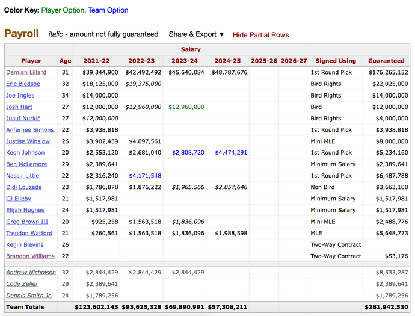This screenshot has height=316, width=415.
Task: Click Justise Winslow's name
Action: tap(28, 141)
